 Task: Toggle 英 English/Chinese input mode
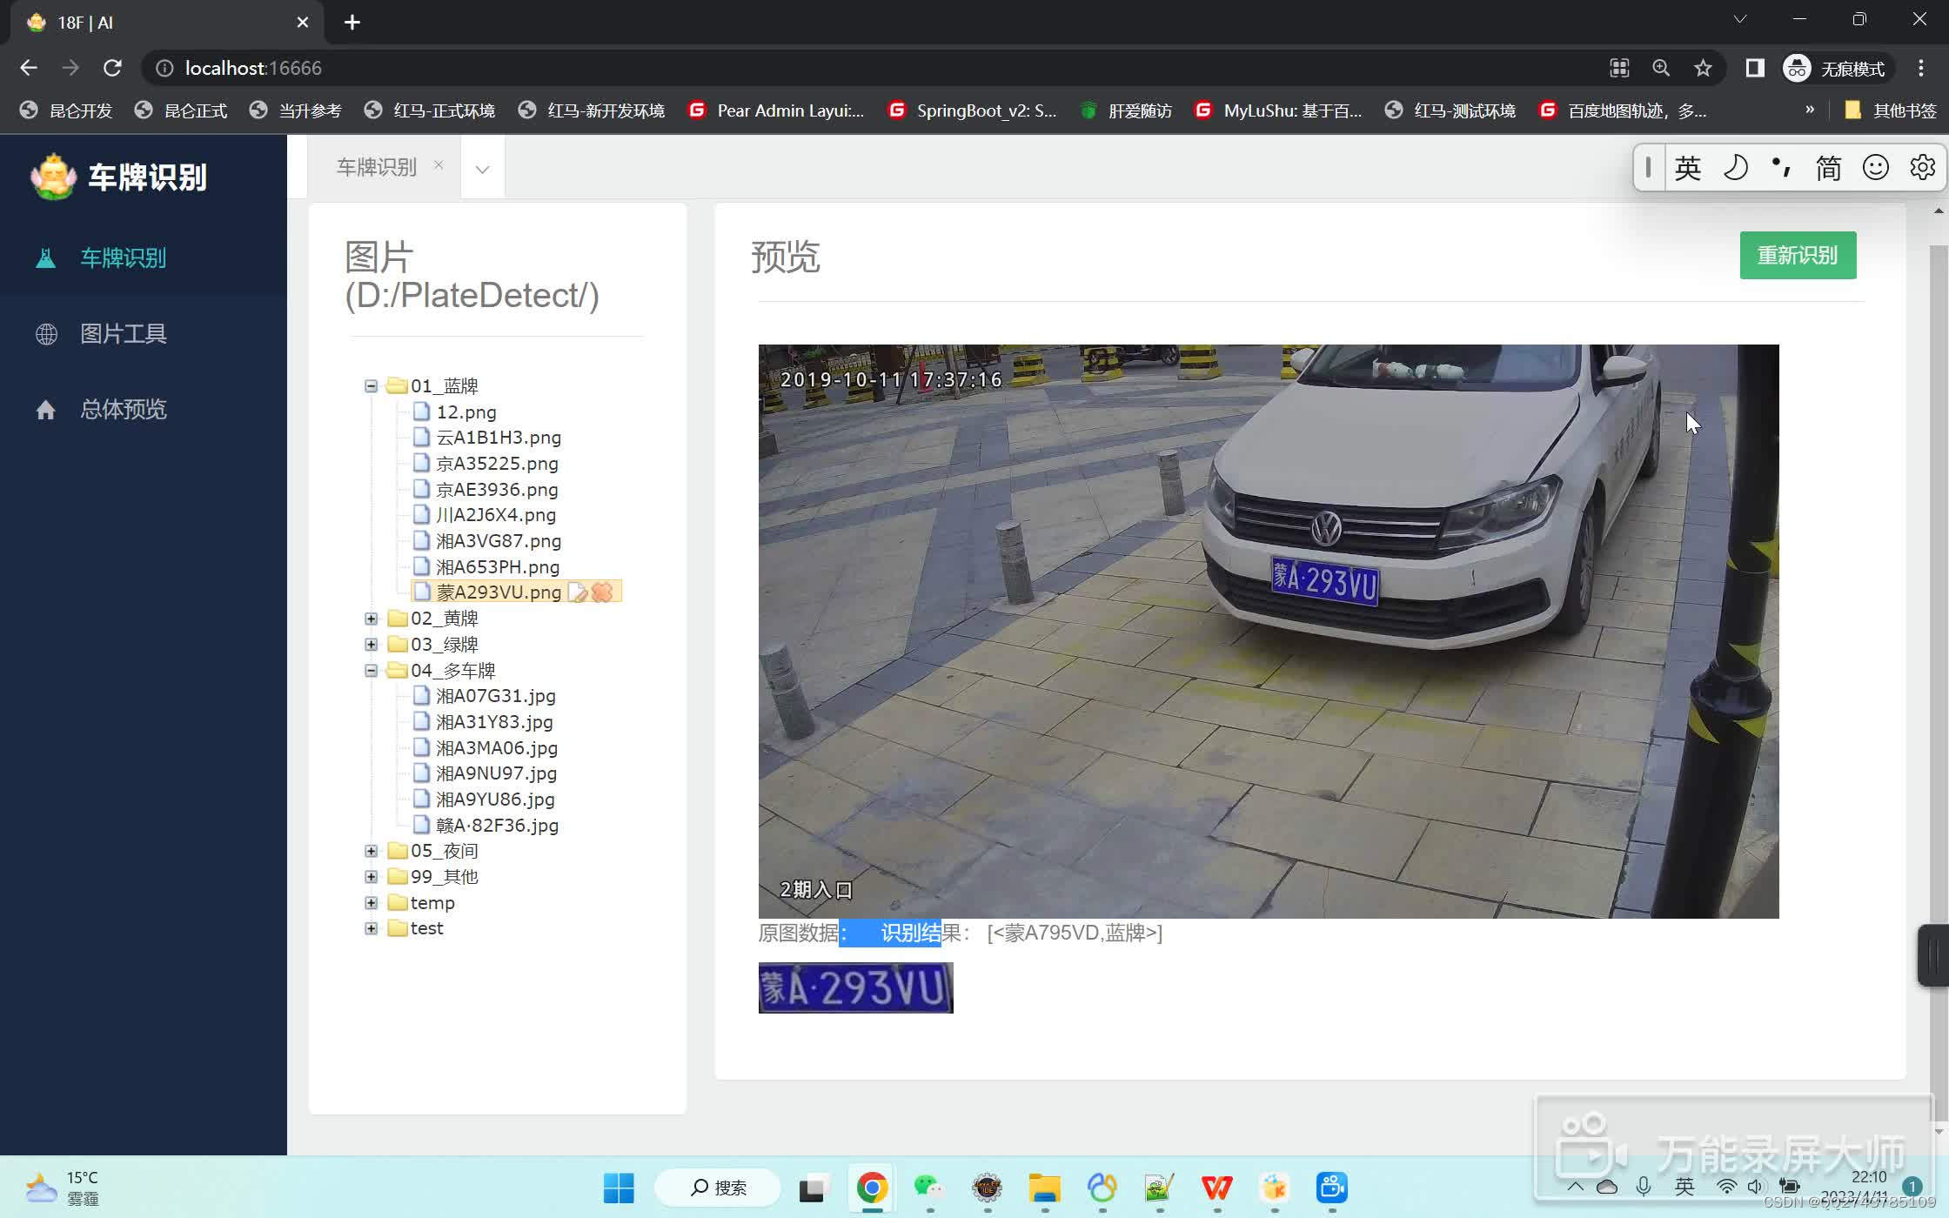click(1688, 167)
